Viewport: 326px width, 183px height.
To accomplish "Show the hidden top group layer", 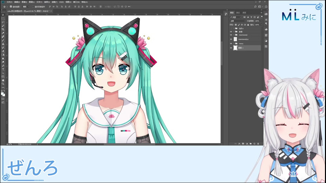I will point(231,28).
